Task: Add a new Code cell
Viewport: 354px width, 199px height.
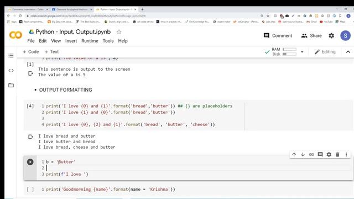Action: pyautogui.click(x=31, y=51)
